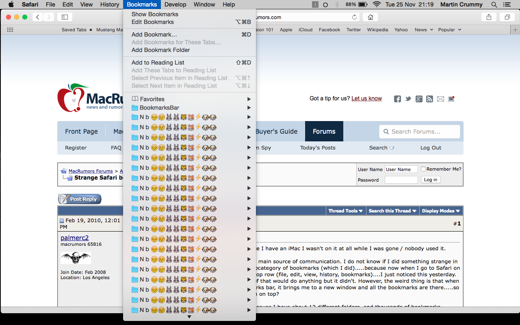Choose Add Bookmark Folder menu item
The image size is (520, 325).
190,50
